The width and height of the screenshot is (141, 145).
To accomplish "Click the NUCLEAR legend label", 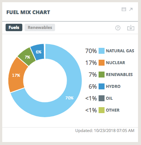I will point(115,63).
